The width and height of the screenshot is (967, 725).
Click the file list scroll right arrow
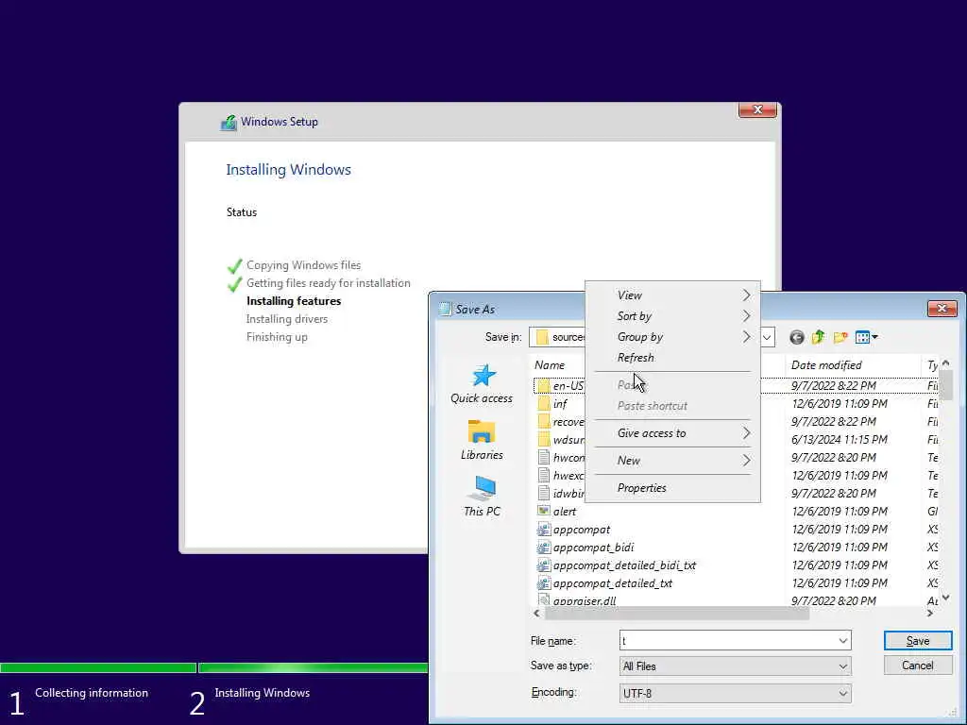coord(930,614)
